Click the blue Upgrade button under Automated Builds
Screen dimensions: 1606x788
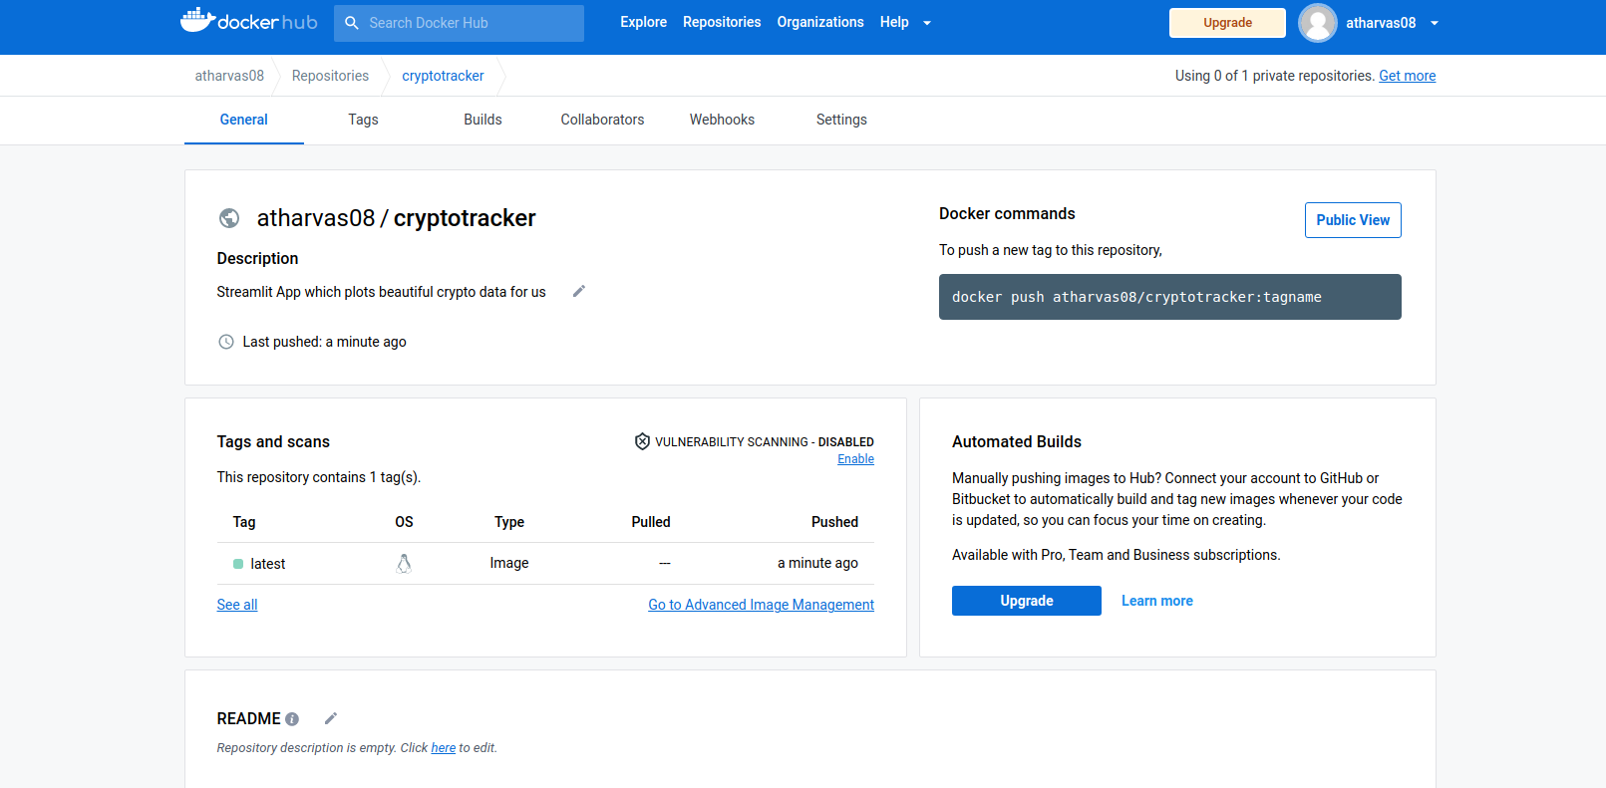click(1027, 601)
